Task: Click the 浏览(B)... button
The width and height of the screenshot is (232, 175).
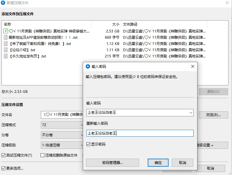Action: tap(213, 115)
